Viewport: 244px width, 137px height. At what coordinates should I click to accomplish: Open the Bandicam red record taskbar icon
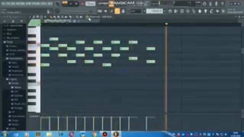tap(105, 134)
